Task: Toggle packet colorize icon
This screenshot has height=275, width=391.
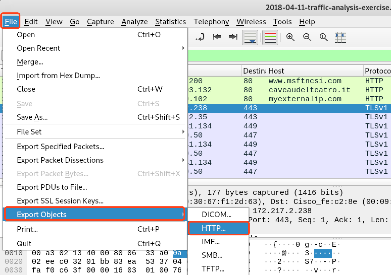Action: [x=270, y=38]
